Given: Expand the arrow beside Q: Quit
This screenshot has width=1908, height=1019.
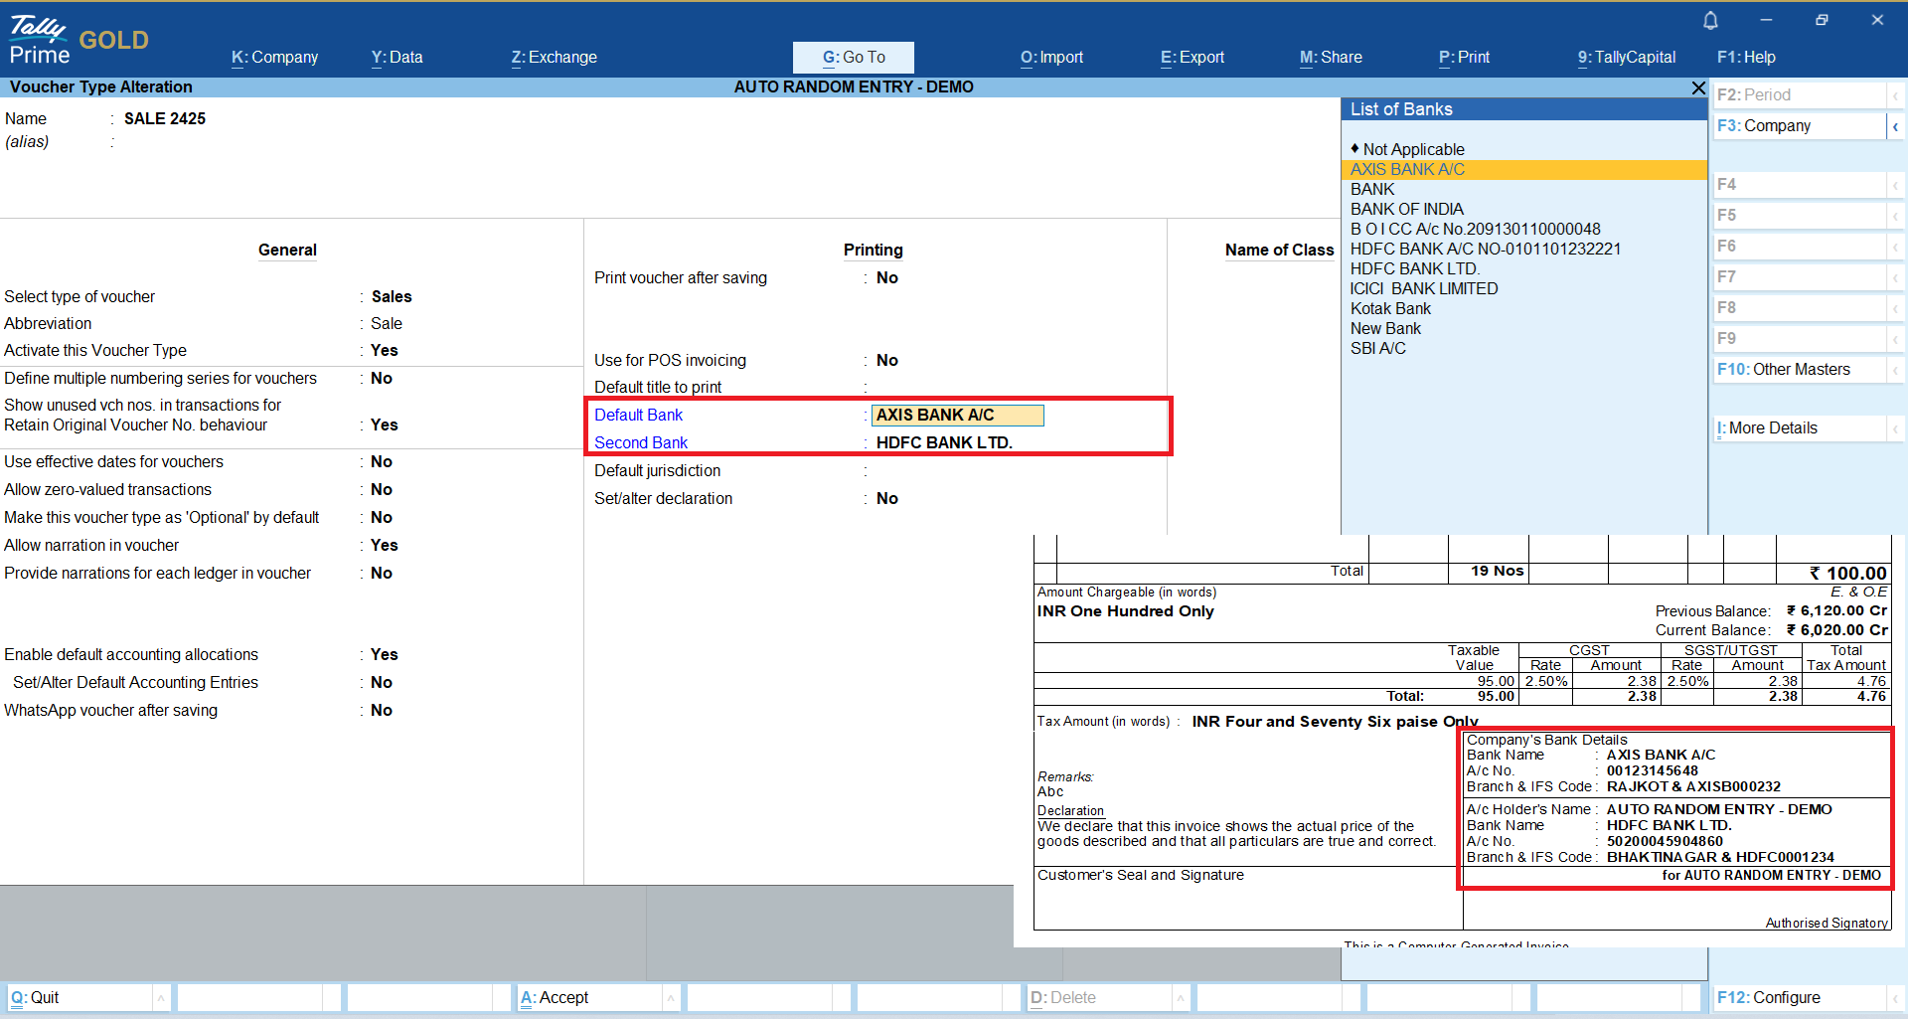Looking at the screenshot, I should (x=160, y=998).
